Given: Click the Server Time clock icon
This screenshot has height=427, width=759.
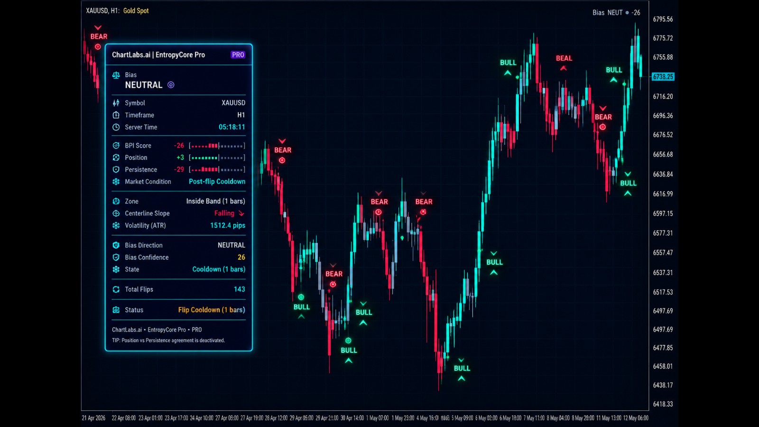Looking at the screenshot, I should tap(116, 127).
